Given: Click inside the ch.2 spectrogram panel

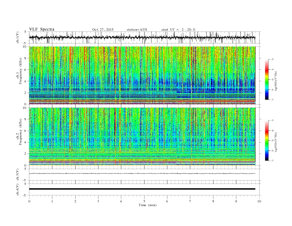Looking at the screenshot, I should (142, 136).
